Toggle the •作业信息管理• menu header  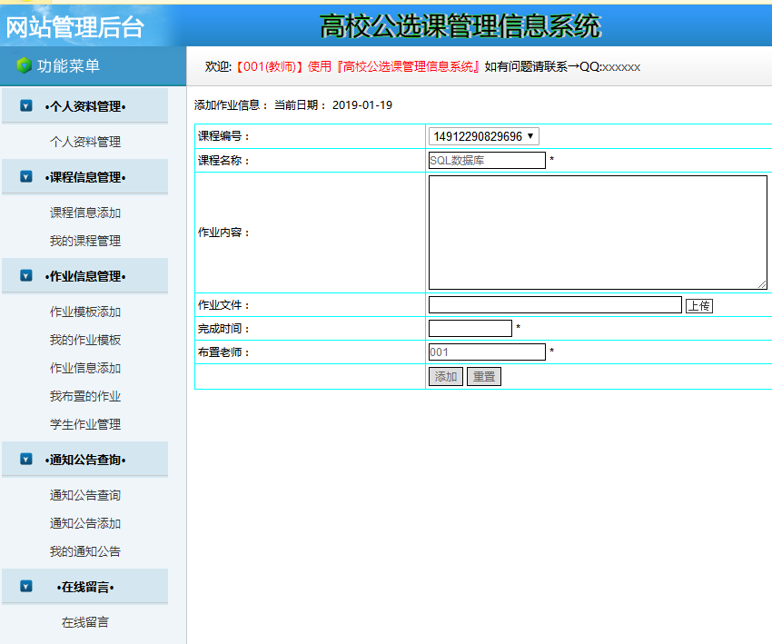point(84,276)
